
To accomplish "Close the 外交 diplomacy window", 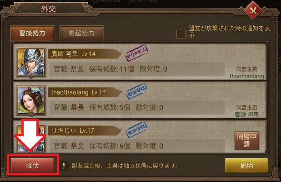I will (253, 11).
